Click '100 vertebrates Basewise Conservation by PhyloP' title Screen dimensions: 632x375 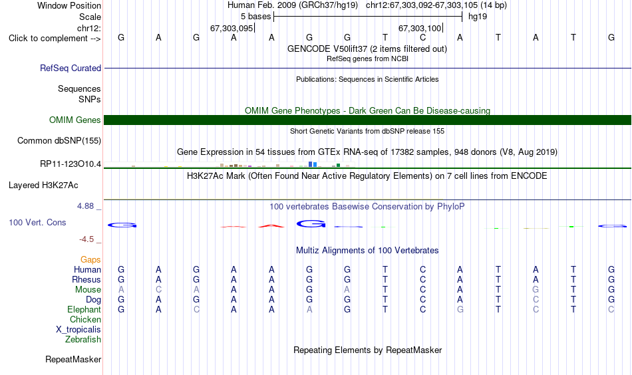pos(367,206)
